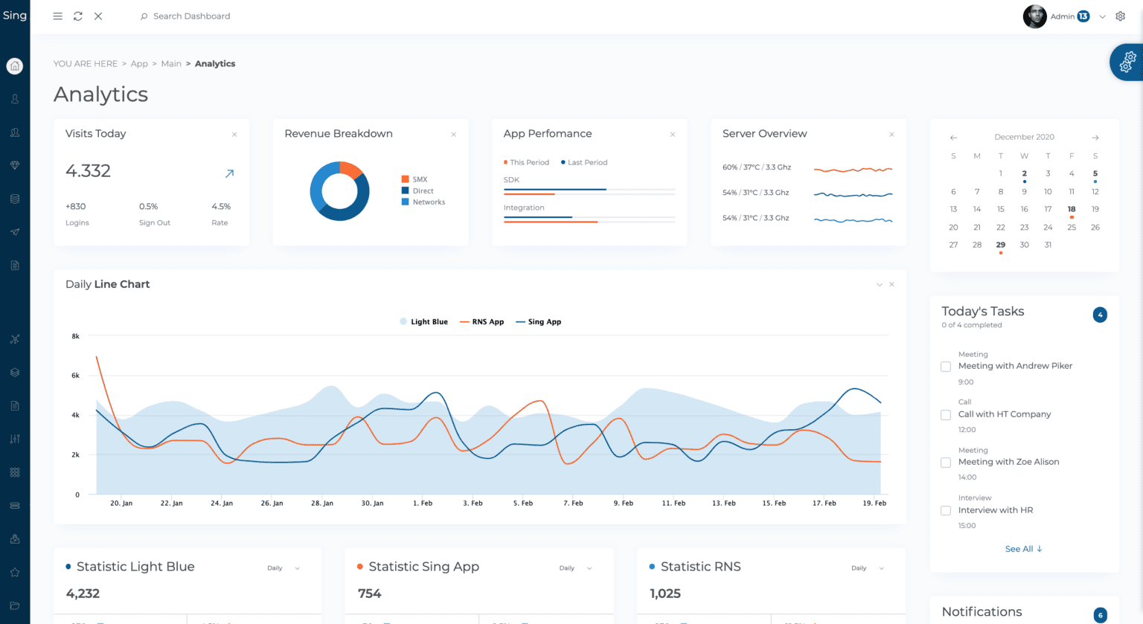
Task: Toggle Sing App series in chart legend
Action: click(539, 322)
